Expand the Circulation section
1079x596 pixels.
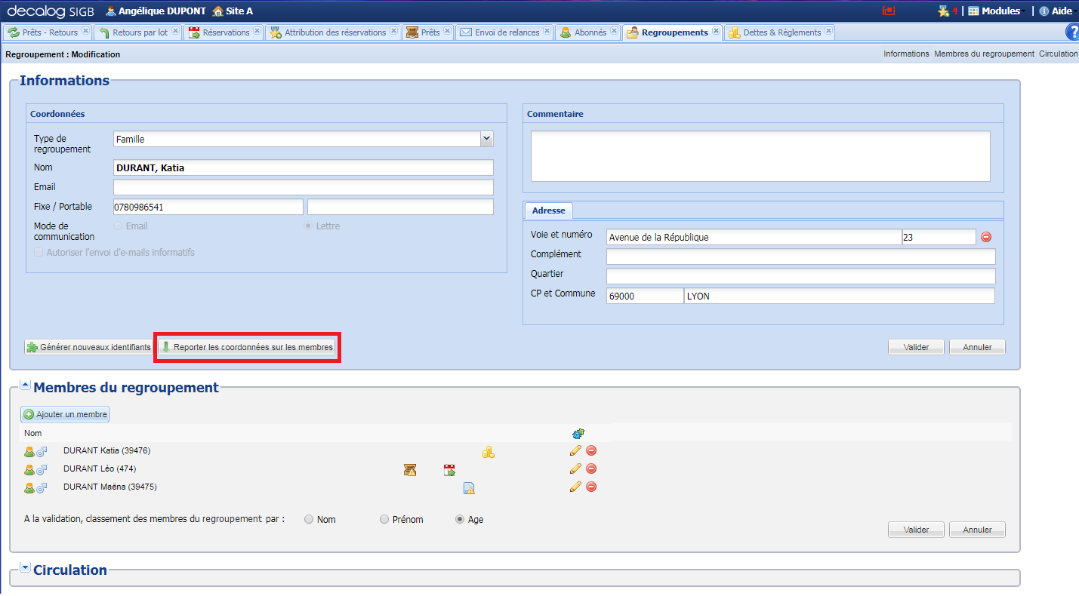25,568
